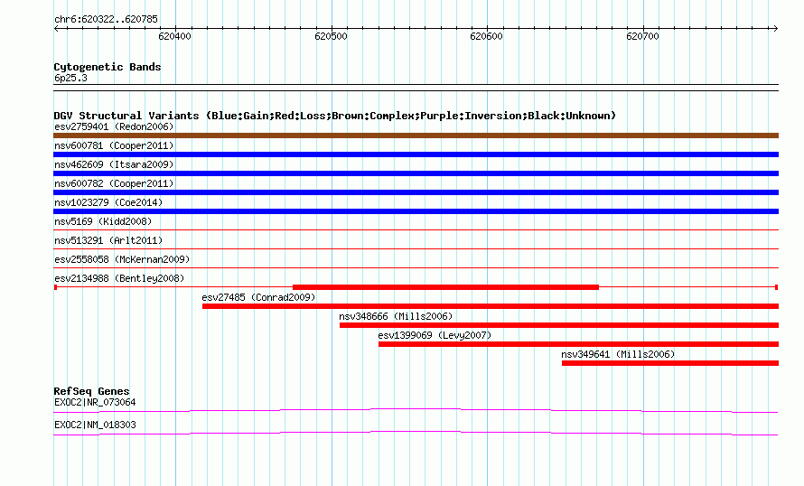Select the esv2134988 (Bentley2008) label
Image resolution: width=804 pixels, height=486 pixels.
tap(119, 278)
